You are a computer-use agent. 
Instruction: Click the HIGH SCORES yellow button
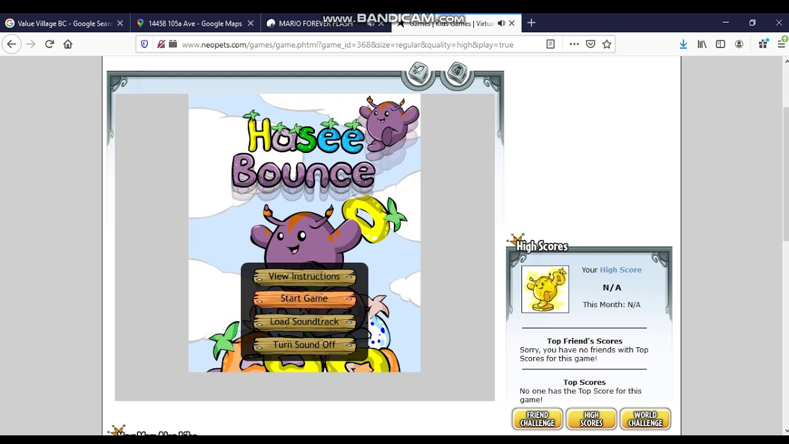coord(591,419)
